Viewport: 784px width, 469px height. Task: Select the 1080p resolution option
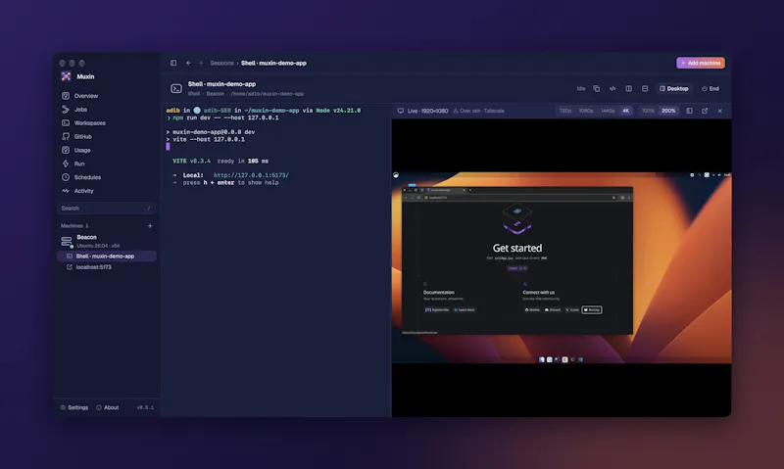click(x=586, y=111)
